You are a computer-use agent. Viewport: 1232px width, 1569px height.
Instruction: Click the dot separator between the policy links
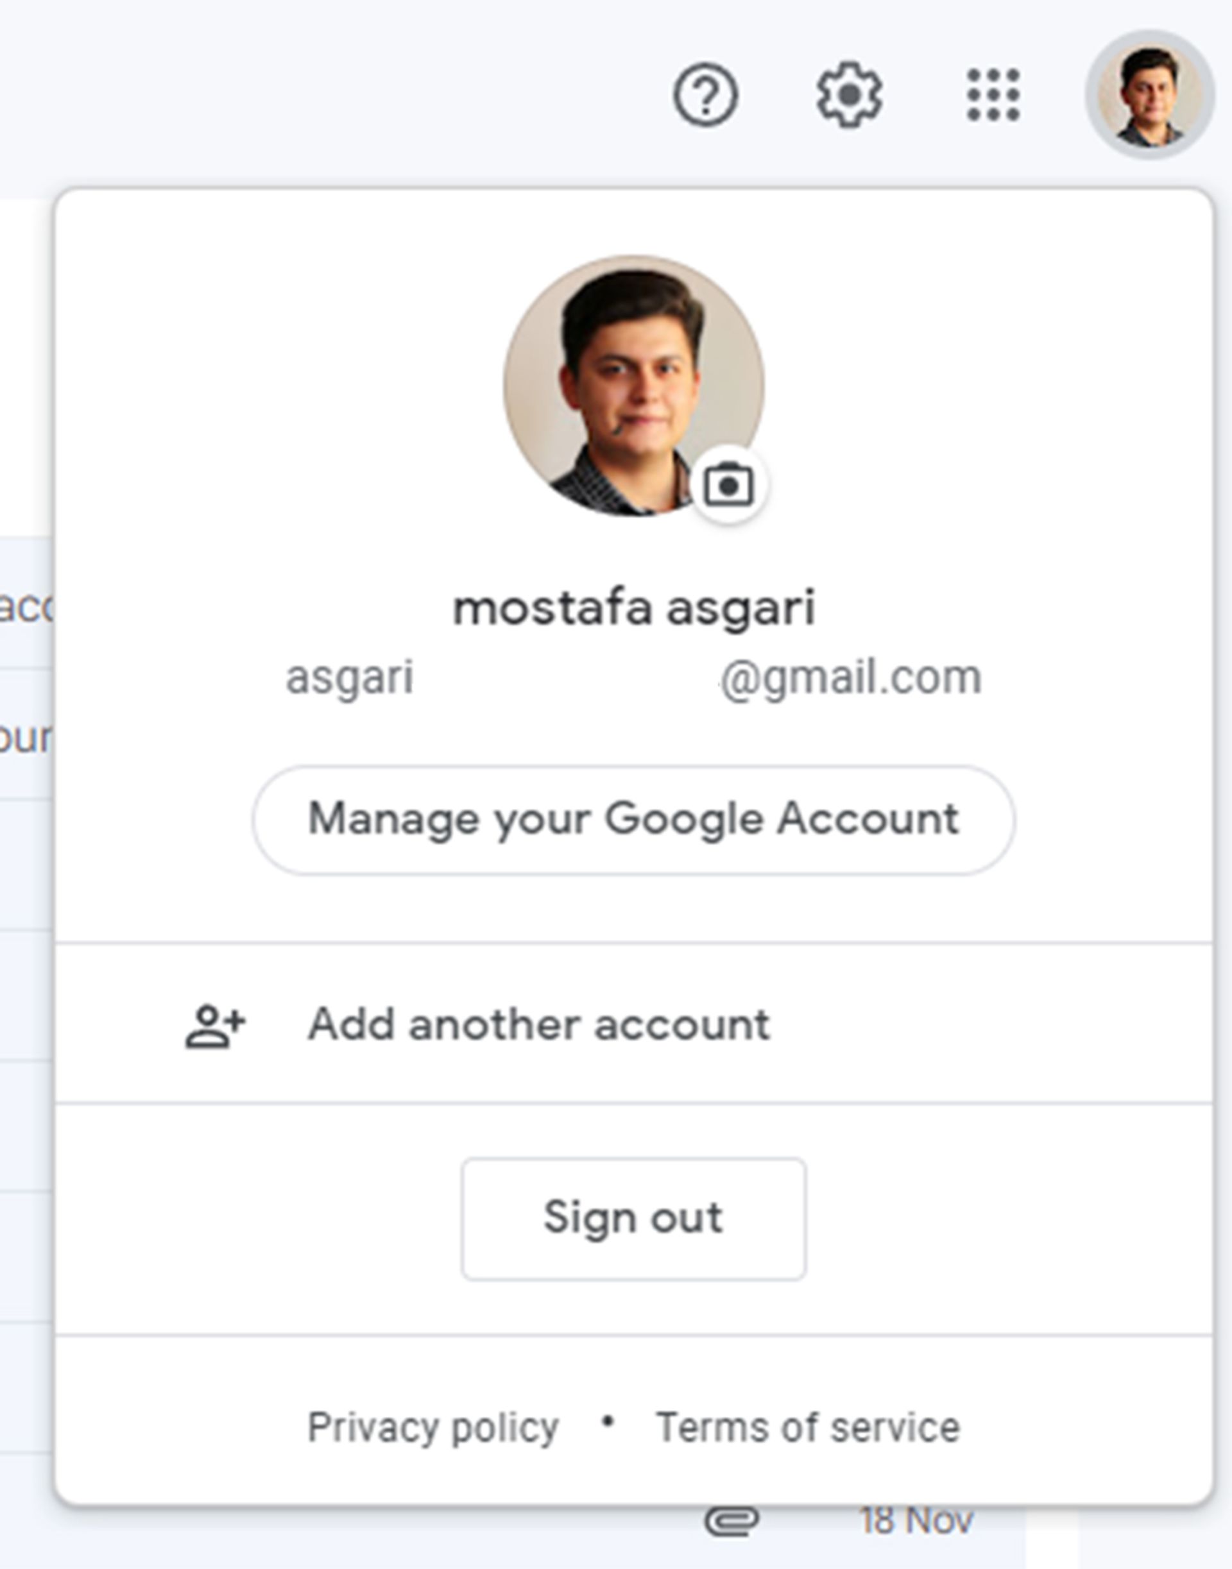608,1423
